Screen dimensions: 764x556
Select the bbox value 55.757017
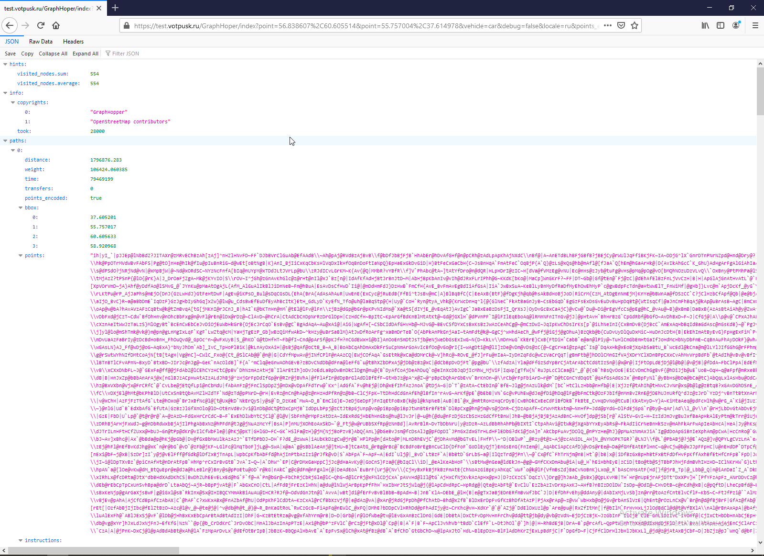(103, 227)
